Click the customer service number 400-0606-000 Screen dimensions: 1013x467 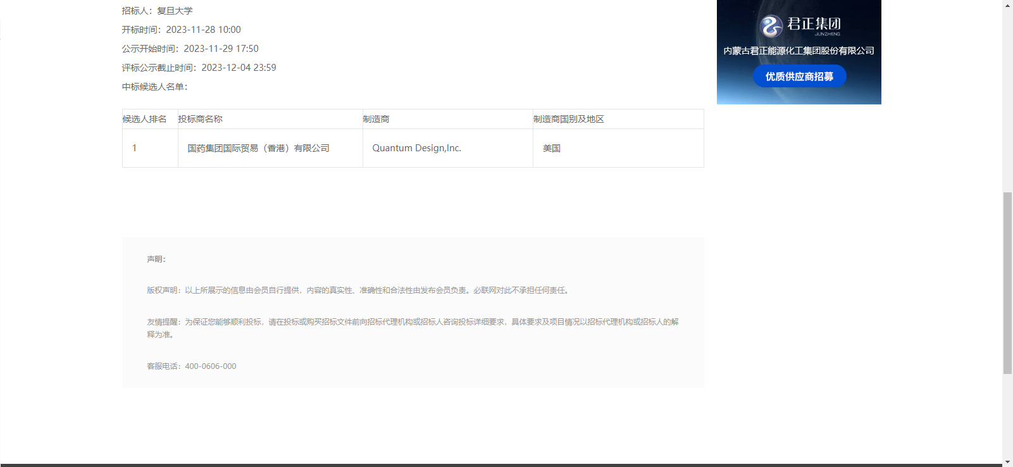tap(211, 366)
